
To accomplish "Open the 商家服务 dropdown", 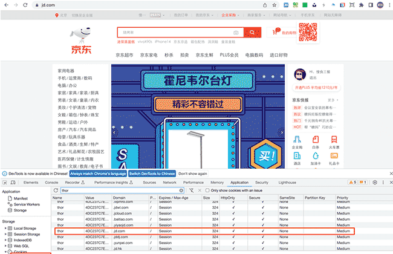I will pyautogui.click(x=256, y=15).
